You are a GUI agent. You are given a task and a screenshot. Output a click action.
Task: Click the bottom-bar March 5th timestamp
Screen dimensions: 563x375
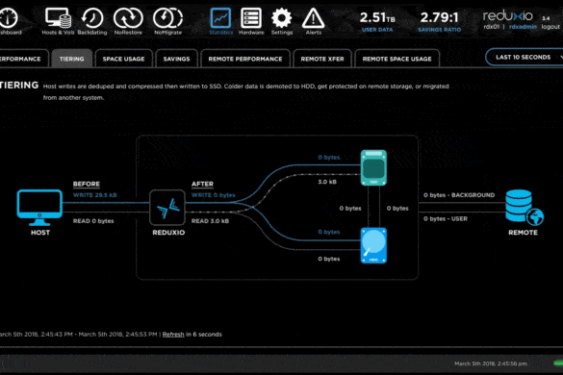click(x=491, y=363)
